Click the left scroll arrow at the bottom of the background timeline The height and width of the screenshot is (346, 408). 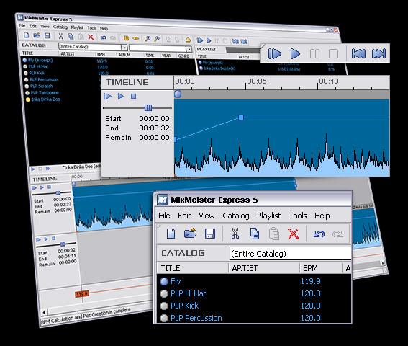44,312
